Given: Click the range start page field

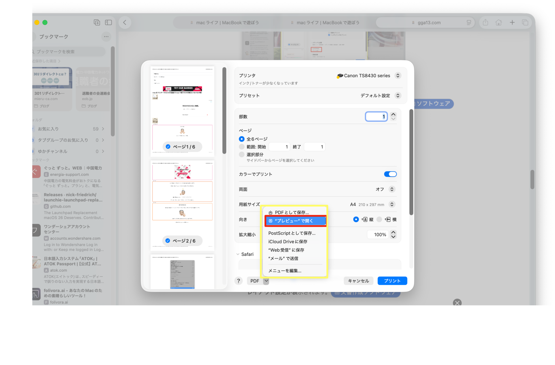Looking at the screenshot, I should 280,147.
